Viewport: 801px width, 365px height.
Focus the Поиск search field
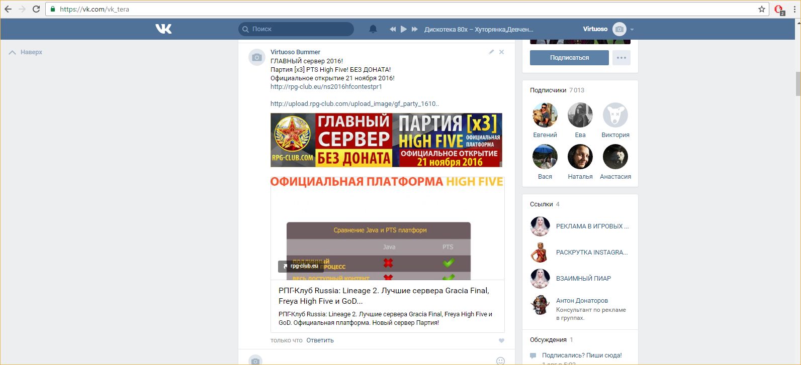pyautogui.click(x=296, y=29)
